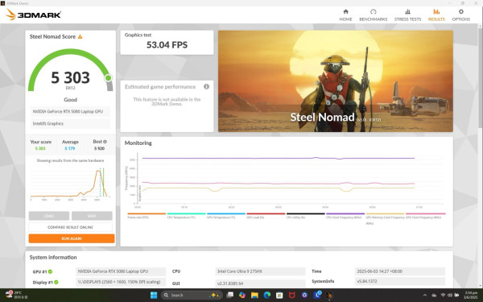Open the 3DMark taskbar icon

[329, 296]
